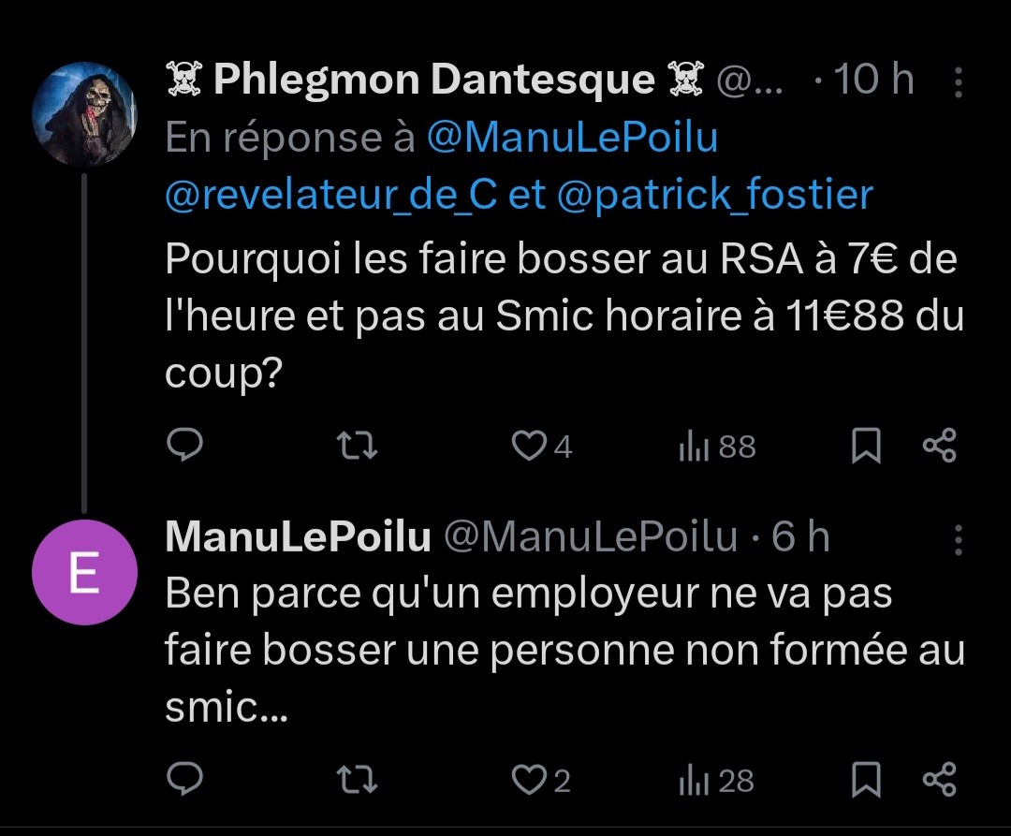Open the ManuLePoilu display name profile
1011x836 pixels.
(x=298, y=536)
